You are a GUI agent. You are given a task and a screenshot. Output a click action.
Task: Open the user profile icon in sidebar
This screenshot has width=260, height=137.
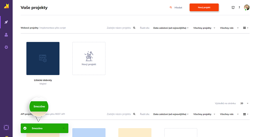[x=6, y=35]
